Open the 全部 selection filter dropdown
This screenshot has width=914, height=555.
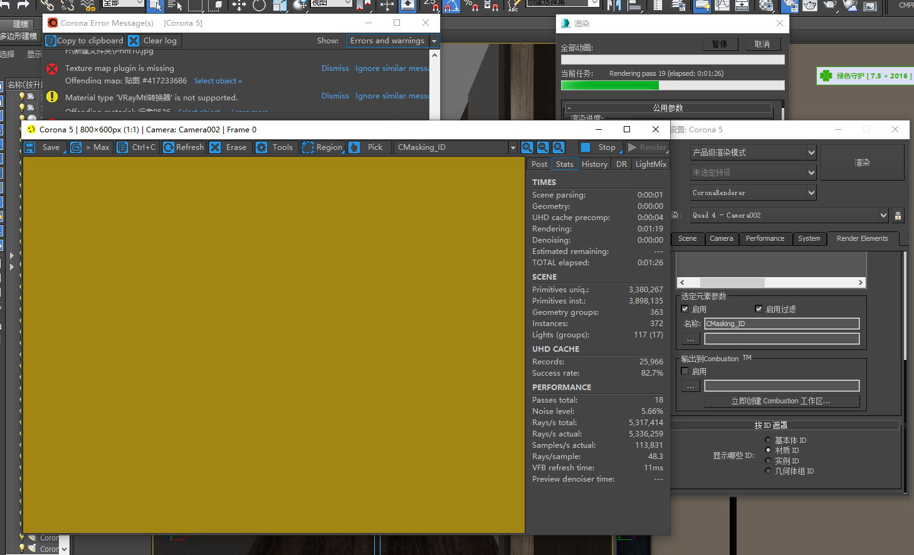(123, 3)
